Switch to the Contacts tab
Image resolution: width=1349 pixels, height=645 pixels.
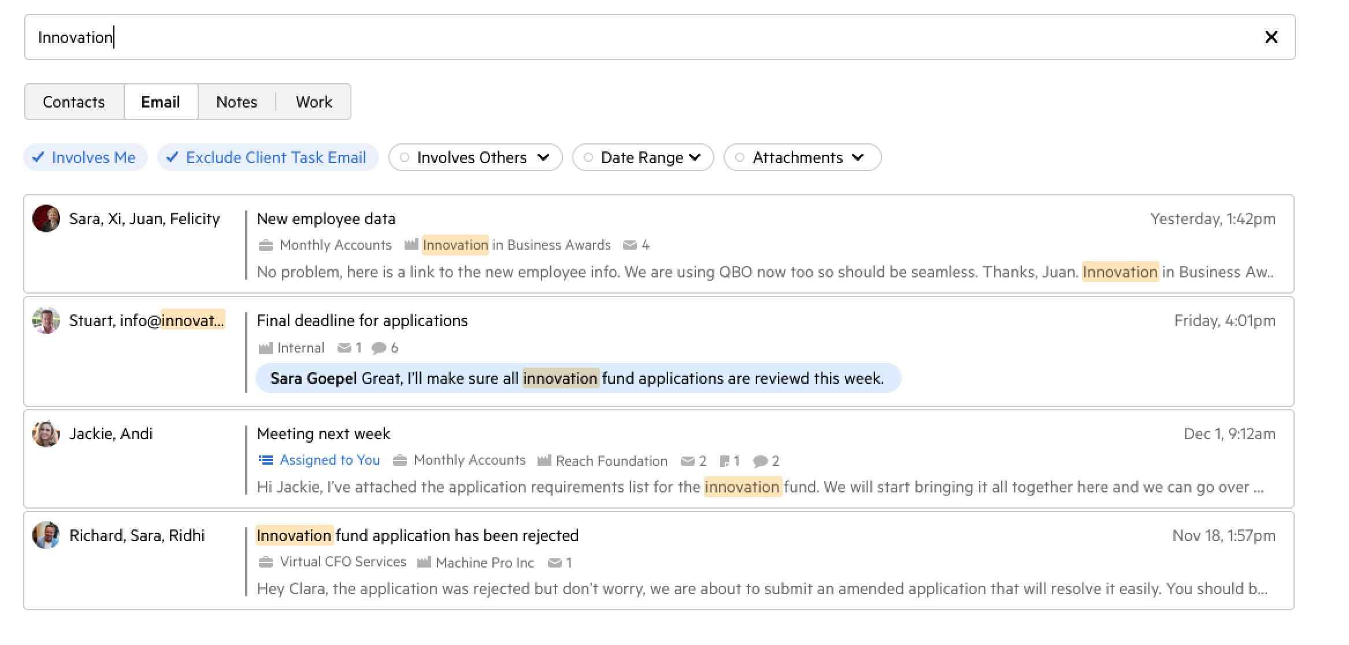[x=74, y=102]
